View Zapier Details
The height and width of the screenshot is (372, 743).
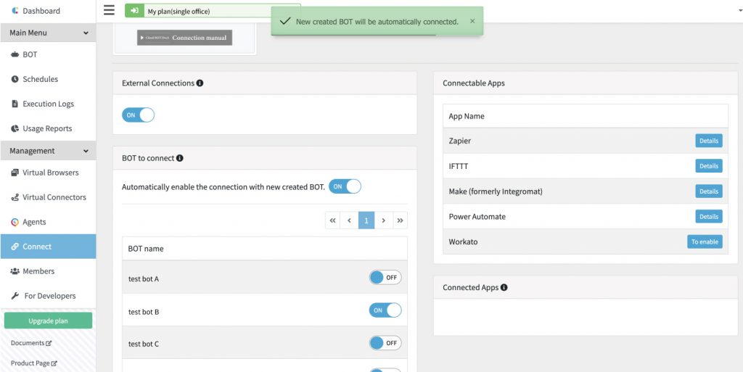click(709, 141)
